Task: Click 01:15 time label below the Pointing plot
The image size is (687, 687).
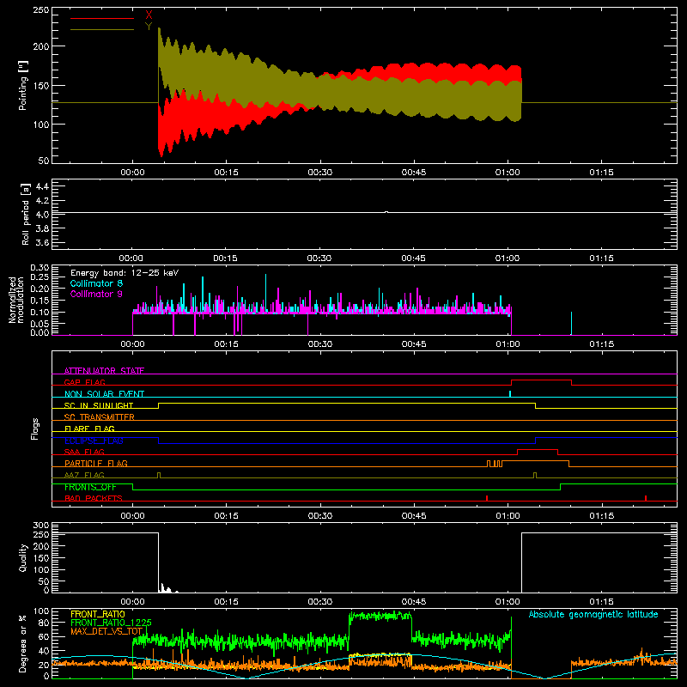Action: tap(601, 173)
